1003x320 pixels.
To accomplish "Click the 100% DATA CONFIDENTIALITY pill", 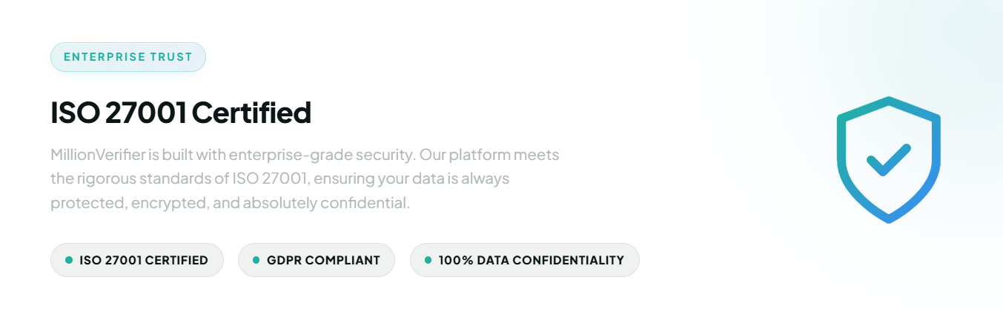I will click(525, 260).
